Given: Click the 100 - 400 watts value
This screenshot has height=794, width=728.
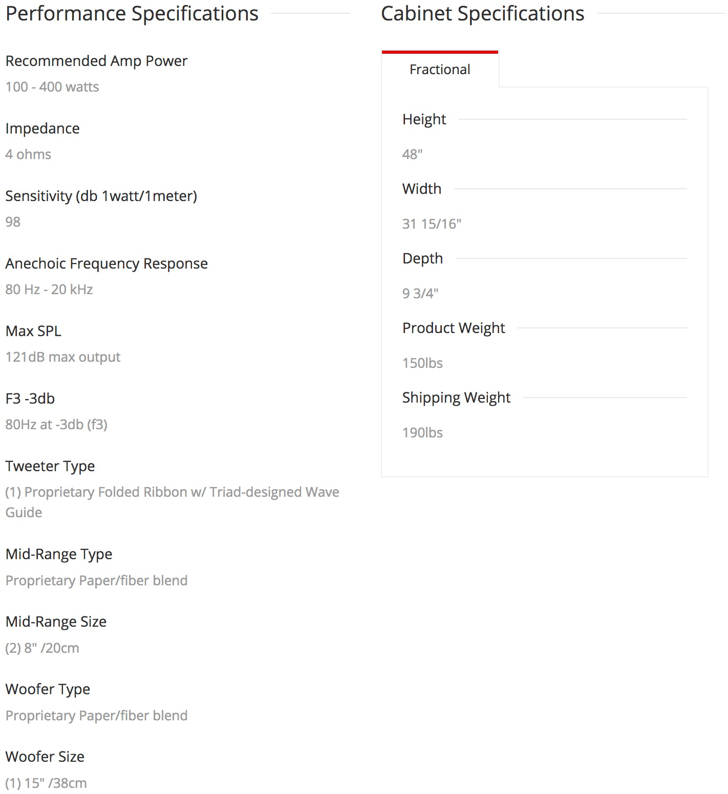Looking at the screenshot, I should 52,87.
